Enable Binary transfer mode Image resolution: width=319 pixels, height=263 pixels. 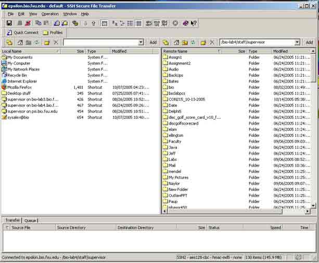click(157, 23)
